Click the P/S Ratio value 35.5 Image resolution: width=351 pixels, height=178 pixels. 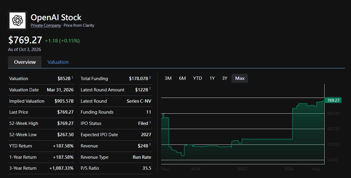[147, 168]
